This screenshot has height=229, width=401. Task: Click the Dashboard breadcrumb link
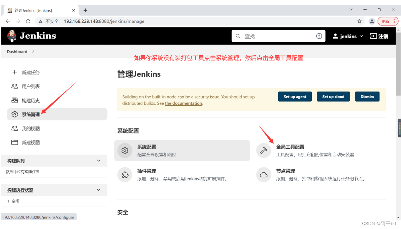pos(17,51)
